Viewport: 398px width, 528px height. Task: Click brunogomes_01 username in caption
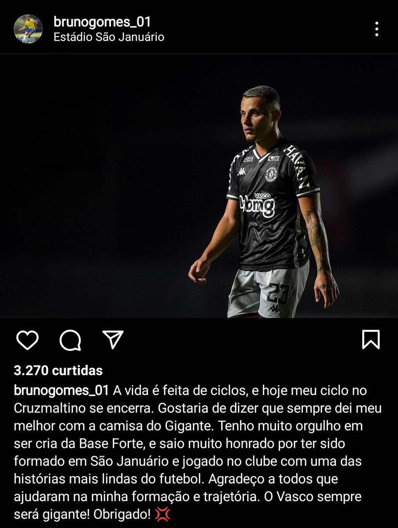(61, 390)
